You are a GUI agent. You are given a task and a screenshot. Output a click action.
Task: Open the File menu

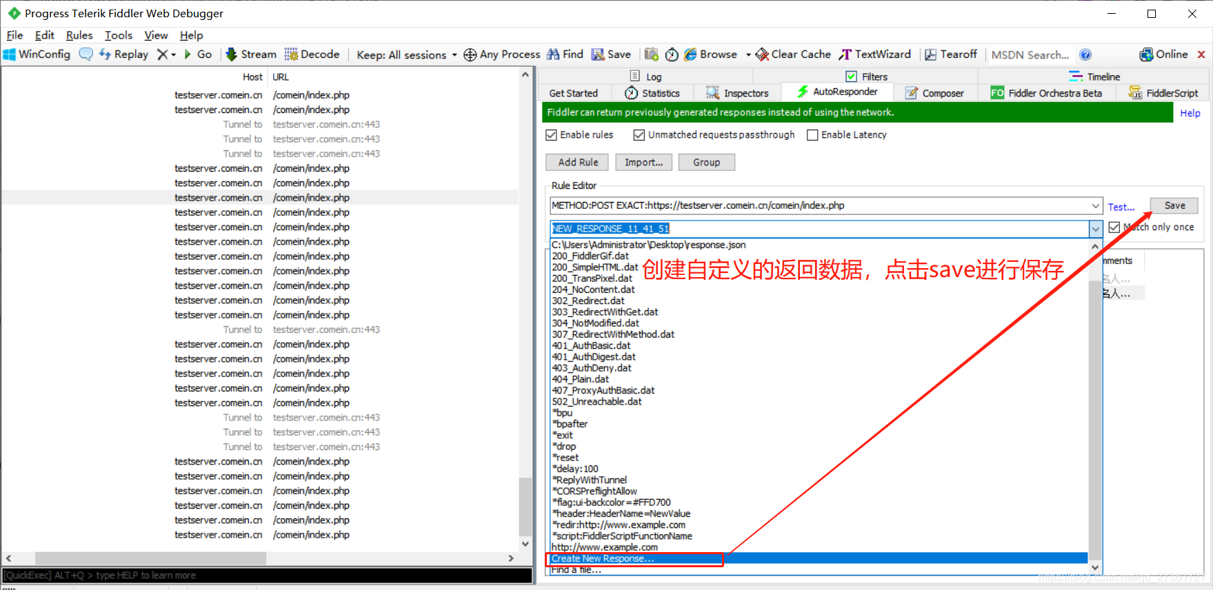coord(14,35)
